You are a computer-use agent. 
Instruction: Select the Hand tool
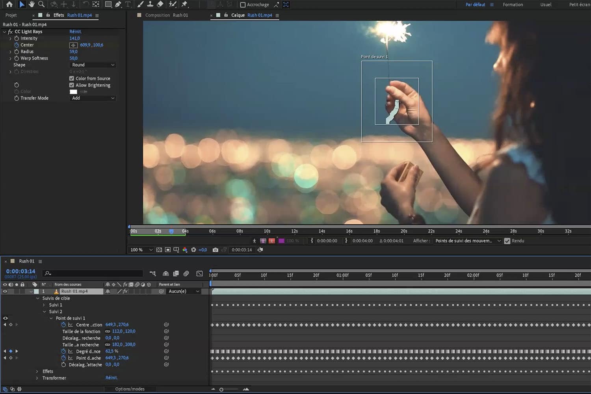pos(31,4)
